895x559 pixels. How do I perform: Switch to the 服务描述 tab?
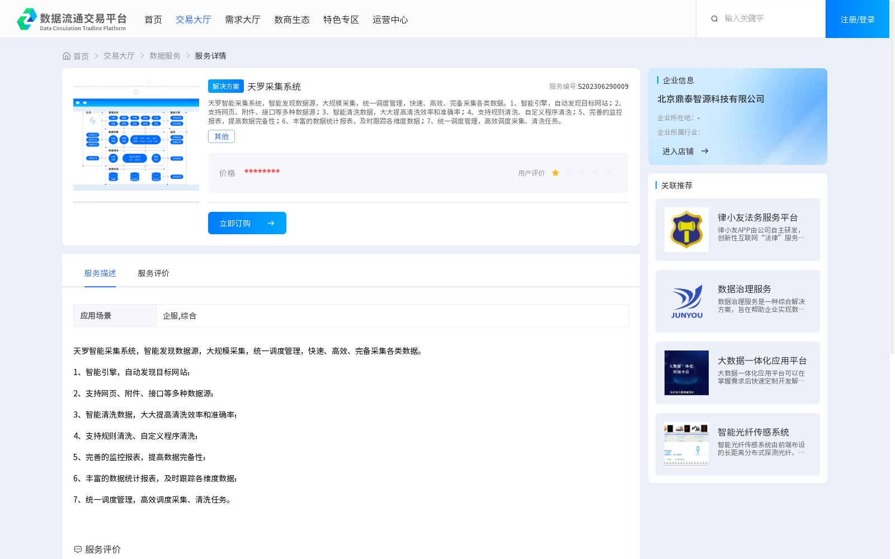click(x=100, y=273)
